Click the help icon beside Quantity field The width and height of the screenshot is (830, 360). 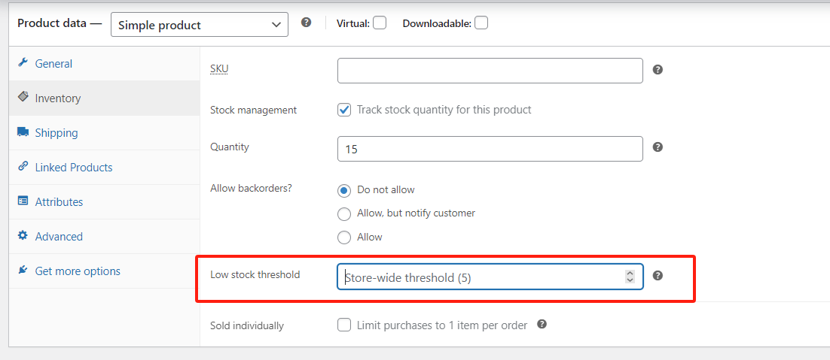coord(658,147)
